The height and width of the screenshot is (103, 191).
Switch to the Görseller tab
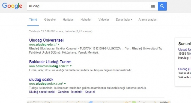click(50, 20)
